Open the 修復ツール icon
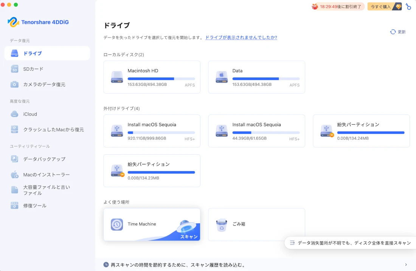This screenshot has height=271, width=416. (14, 206)
